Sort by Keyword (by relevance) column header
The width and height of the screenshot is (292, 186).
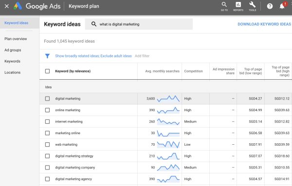click(73, 71)
